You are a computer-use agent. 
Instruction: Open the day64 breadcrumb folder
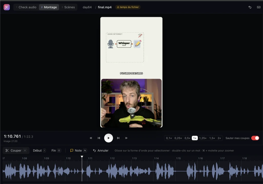coord(87,7)
